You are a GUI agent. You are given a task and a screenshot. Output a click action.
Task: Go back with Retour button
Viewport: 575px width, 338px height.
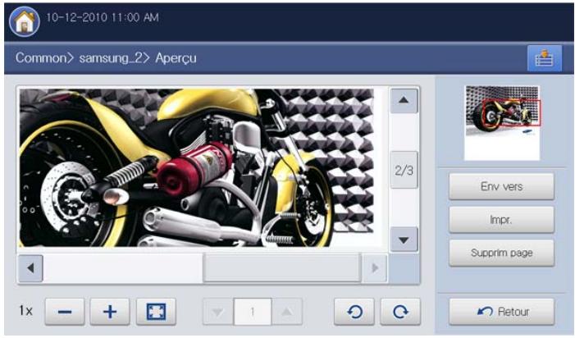[x=501, y=312]
